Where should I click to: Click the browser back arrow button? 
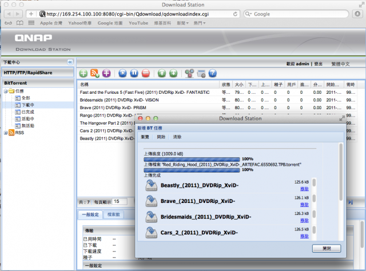(x=9, y=14)
